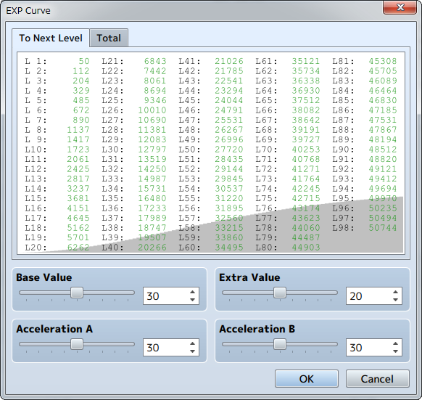Decrease Extra Value with down arrow

coord(395,300)
